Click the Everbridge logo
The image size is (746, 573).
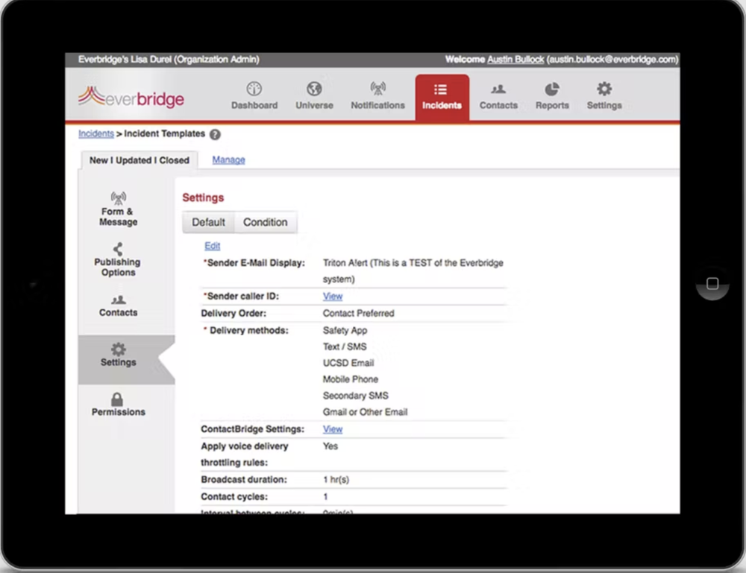pos(131,97)
